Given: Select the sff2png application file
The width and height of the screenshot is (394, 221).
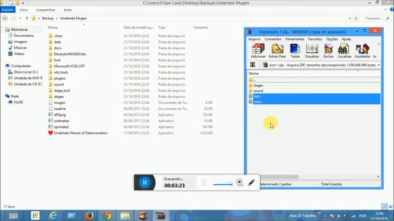Looking at the screenshot, I should (60, 115).
